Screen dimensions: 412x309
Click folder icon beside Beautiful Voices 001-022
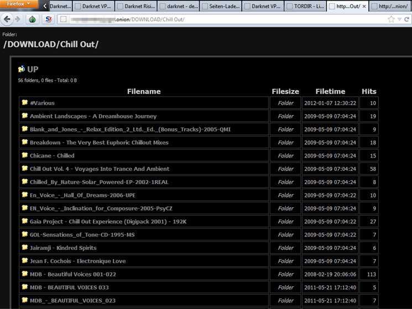pyautogui.click(x=25, y=274)
